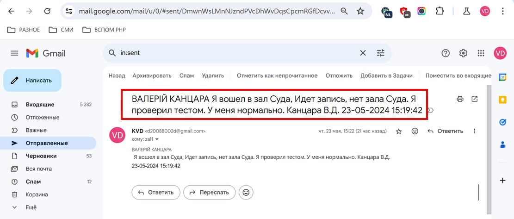The image size is (514, 219).
Task: Click Переслать button
Action: click(210, 193)
